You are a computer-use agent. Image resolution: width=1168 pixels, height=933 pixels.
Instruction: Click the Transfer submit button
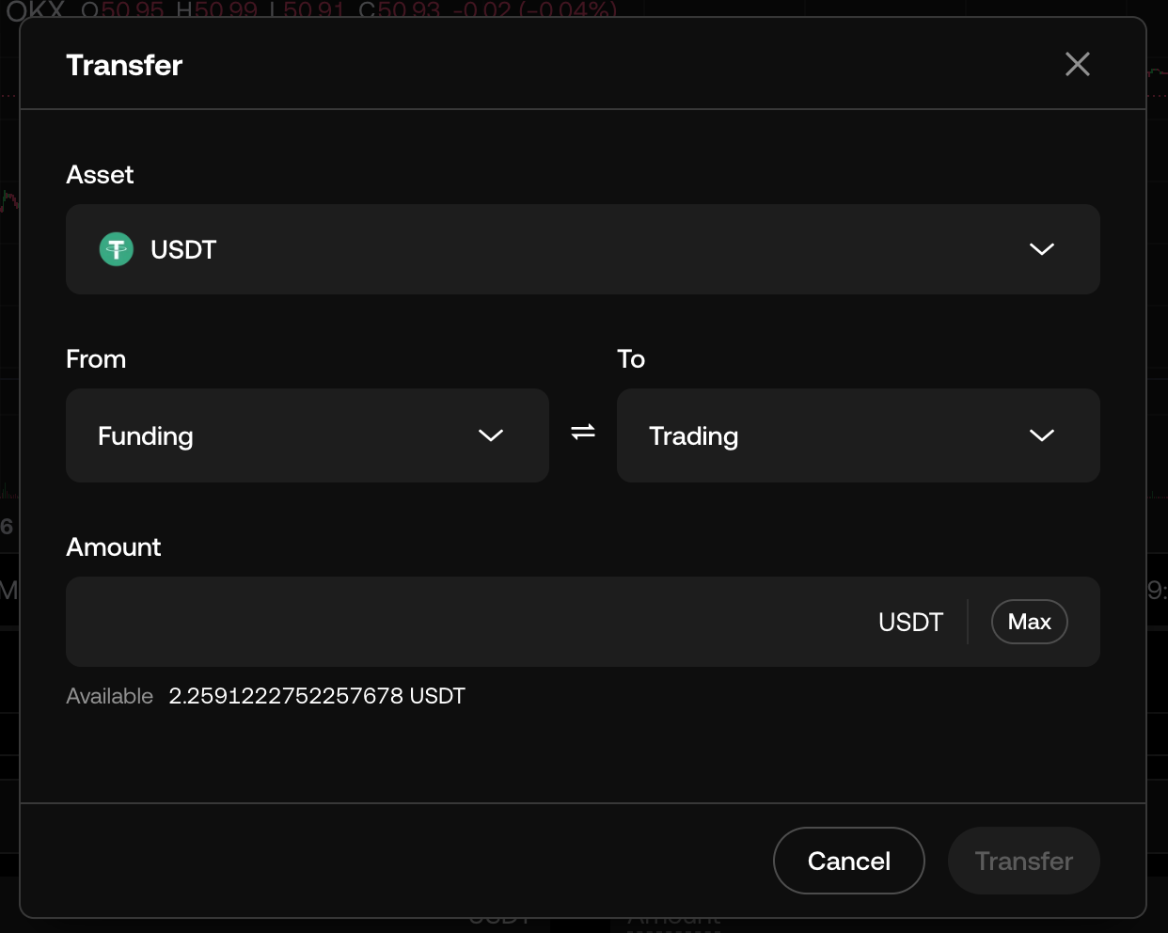[1023, 861]
